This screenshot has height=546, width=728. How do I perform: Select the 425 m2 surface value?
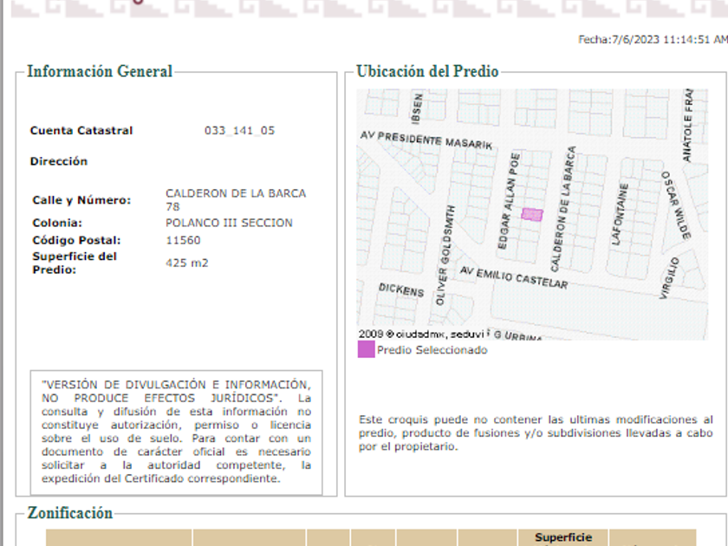tap(186, 263)
